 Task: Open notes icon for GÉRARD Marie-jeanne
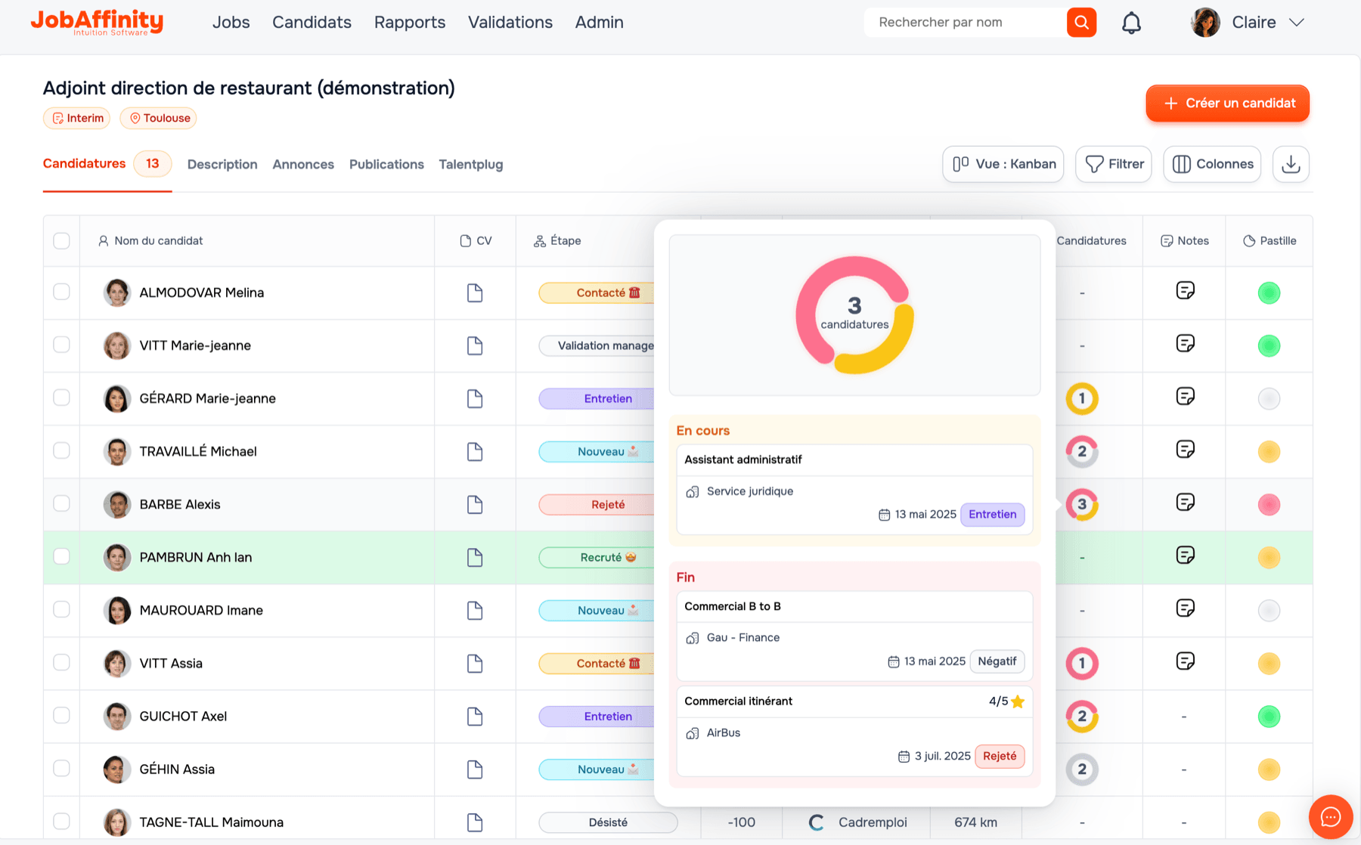click(x=1185, y=396)
